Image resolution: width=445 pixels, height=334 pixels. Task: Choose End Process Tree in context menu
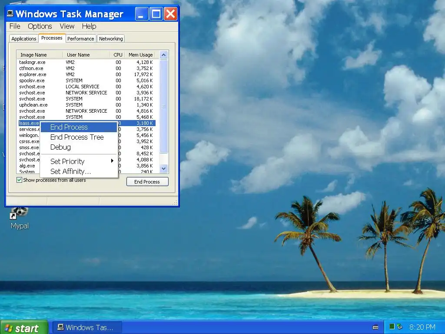point(79,137)
